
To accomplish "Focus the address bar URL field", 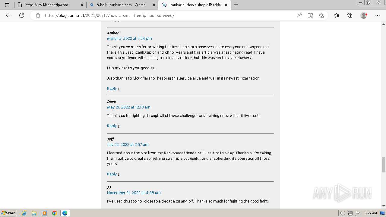I will 169,15.
